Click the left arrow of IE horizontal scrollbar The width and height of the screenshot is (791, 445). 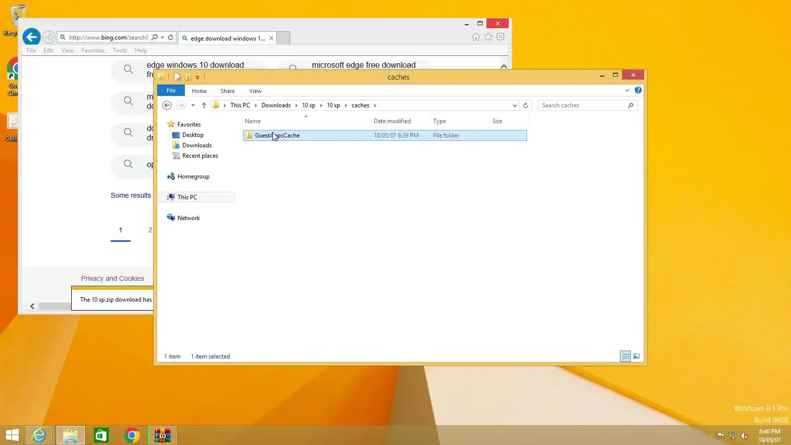[x=33, y=306]
